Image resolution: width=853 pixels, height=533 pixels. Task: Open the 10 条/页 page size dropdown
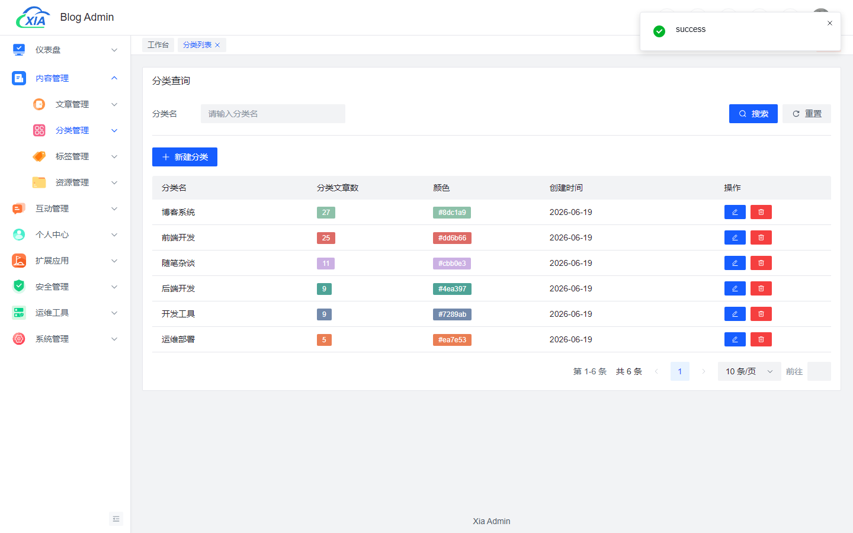pos(749,371)
